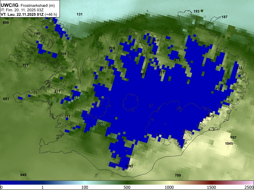Click the map value label 131
Viewport: 254px width, 190px height.
coord(79,14)
